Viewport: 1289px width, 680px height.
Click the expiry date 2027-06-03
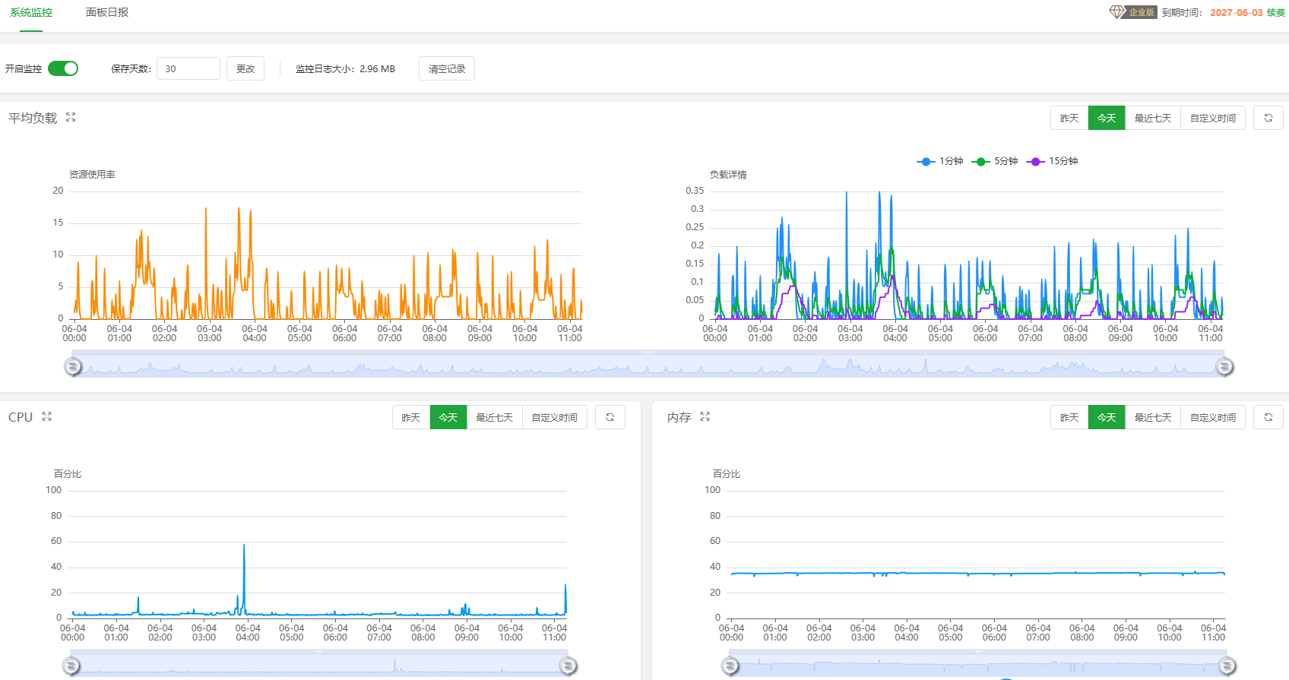[x=1237, y=13]
